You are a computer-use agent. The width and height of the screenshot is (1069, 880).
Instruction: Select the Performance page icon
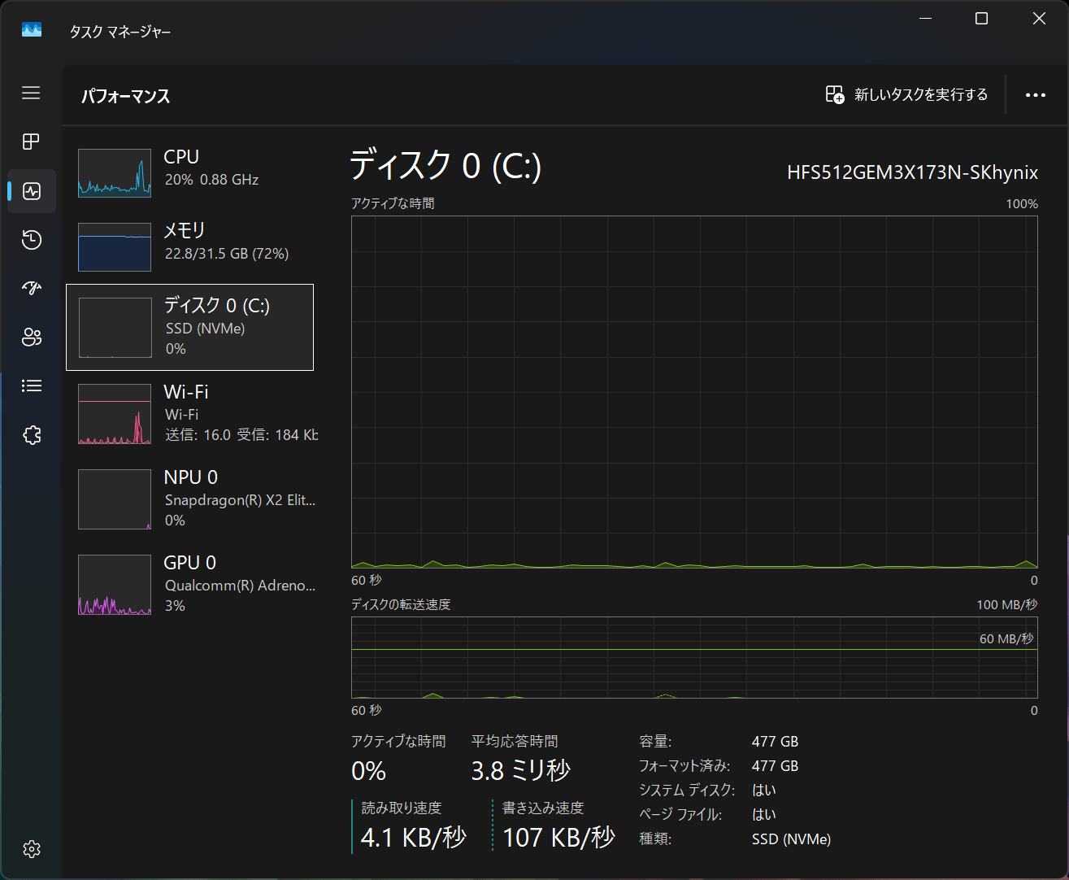32,191
